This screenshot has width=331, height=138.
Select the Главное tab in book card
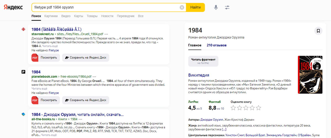[x=195, y=45]
